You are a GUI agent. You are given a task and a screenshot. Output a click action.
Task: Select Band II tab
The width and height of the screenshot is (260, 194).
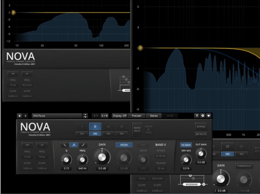point(95,126)
